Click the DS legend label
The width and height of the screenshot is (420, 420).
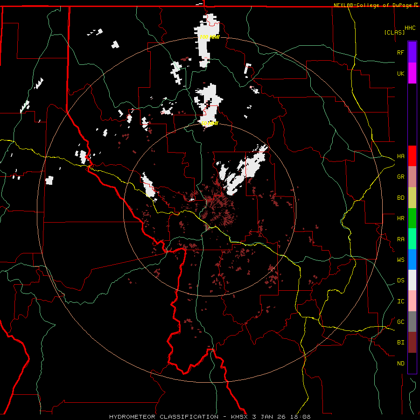401,280
